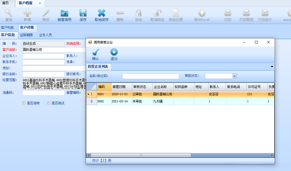Click the 退出 gear icon in dialog
Viewport: 291px width, 171px height.
click(114, 52)
